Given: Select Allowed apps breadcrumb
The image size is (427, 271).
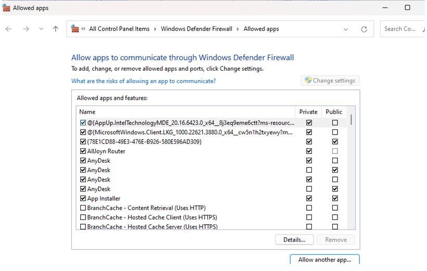Looking at the screenshot, I should point(261,29).
